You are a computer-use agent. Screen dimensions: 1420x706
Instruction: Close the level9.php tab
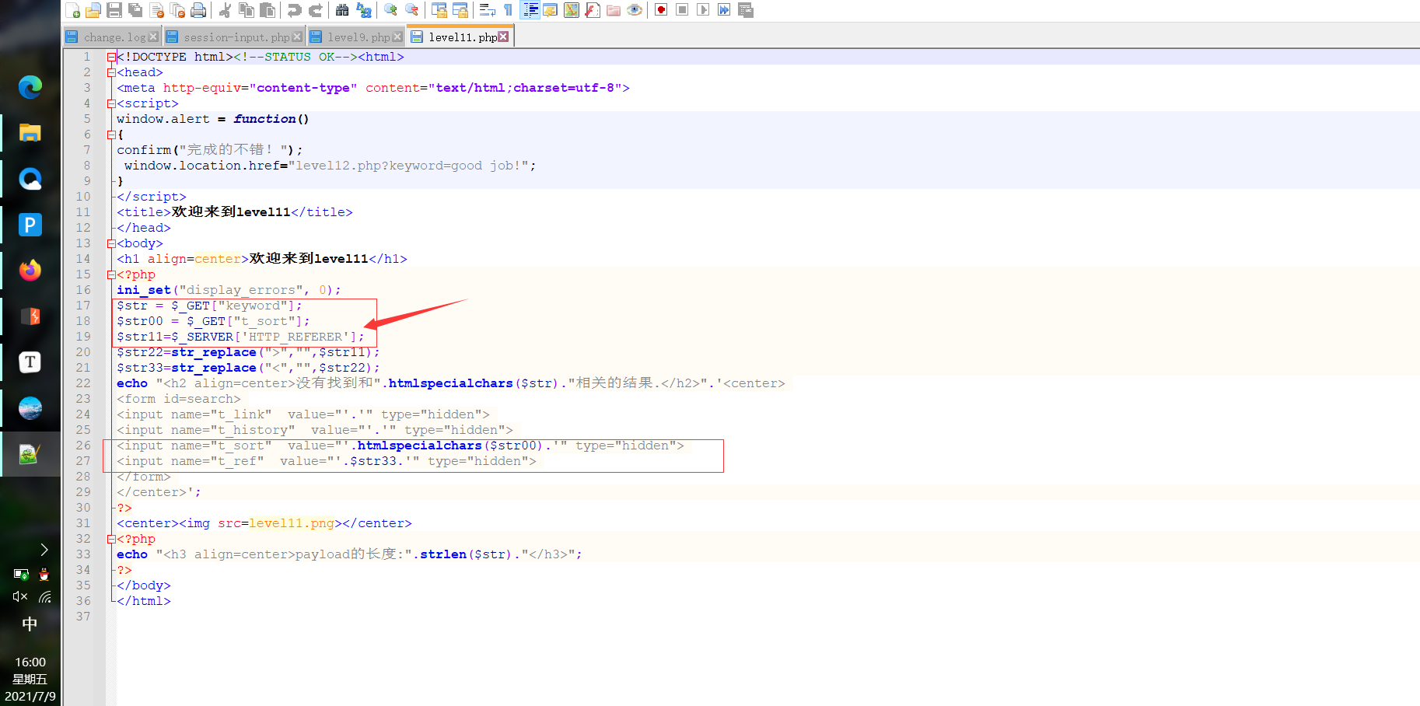pyautogui.click(x=397, y=37)
